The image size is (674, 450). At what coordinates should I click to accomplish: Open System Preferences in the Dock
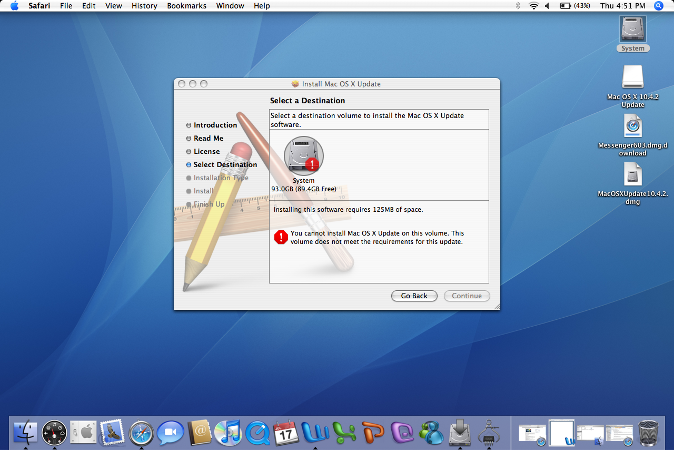pyautogui.click(x=83, y=433)
